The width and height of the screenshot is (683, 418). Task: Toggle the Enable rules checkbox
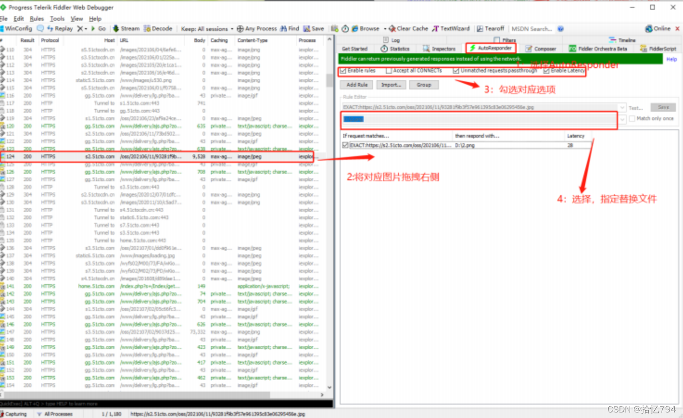coord(343,71)
